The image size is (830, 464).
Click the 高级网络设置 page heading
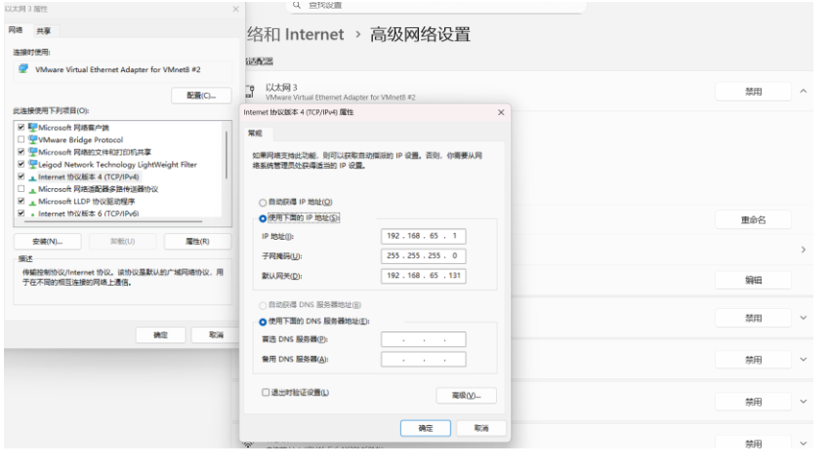click(x=420, y=35)
